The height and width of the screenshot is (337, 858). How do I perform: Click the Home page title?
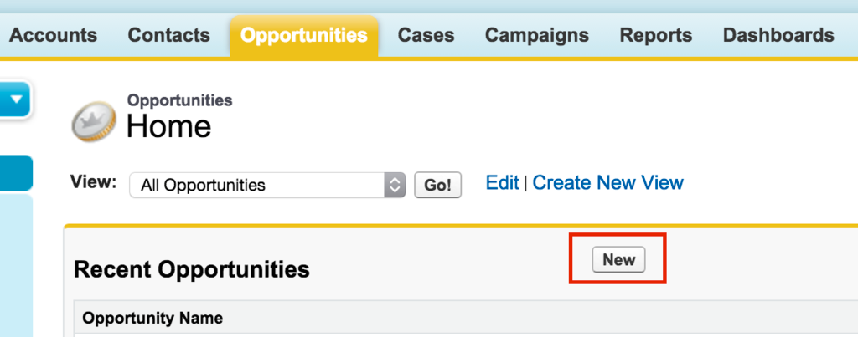[168, 126]
